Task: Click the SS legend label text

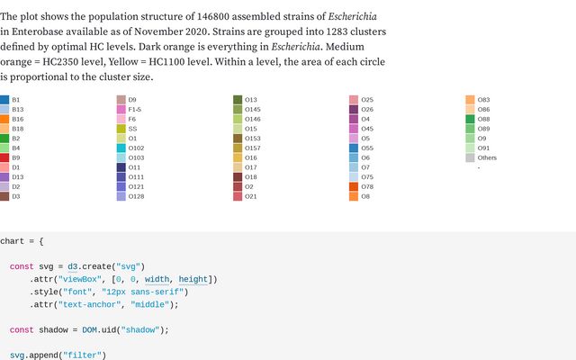Action: point(132,129)
